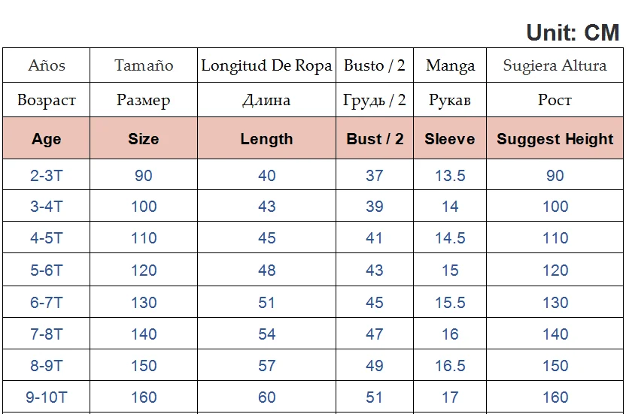Click sleeve value '13.5' cell

[x=450, y=176]
